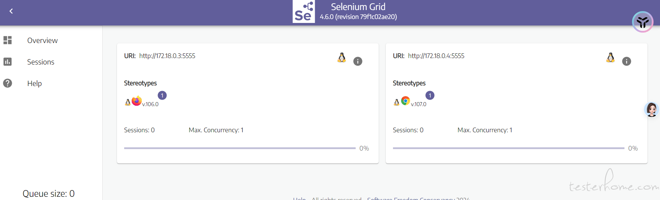Viewport: 660px width, 200px height.
Task: Click Firefox slot count badge
Action: tap(162, 95)
